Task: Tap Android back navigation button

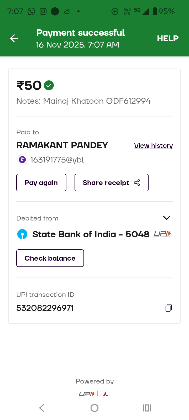Action: pos(42,408)
